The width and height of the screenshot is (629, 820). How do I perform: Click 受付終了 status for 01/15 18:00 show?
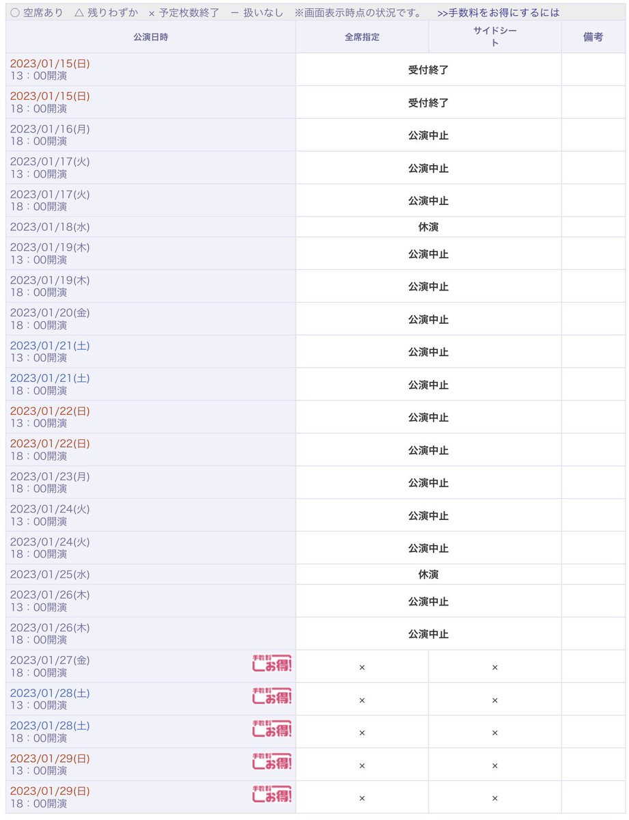click(x=428, y=102)
